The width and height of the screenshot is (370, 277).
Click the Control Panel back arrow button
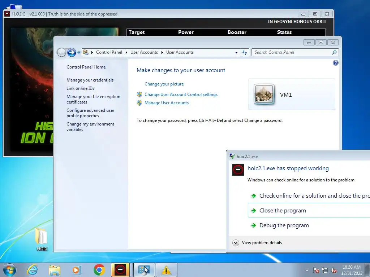click(x=61, y=52)
